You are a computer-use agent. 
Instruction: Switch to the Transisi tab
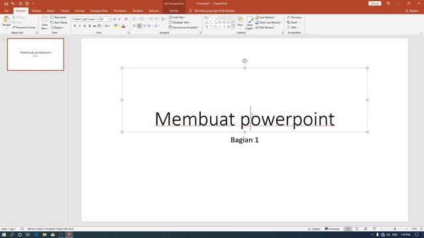tap(65, 11)
